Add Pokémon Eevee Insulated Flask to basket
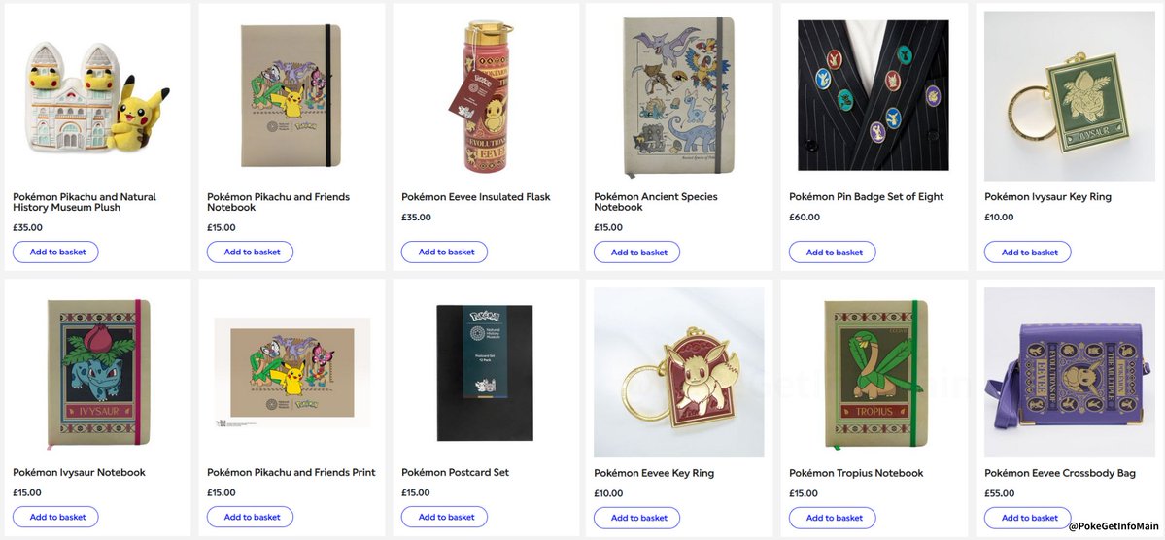Screen dimensions: 1165x540 (445, 253)
